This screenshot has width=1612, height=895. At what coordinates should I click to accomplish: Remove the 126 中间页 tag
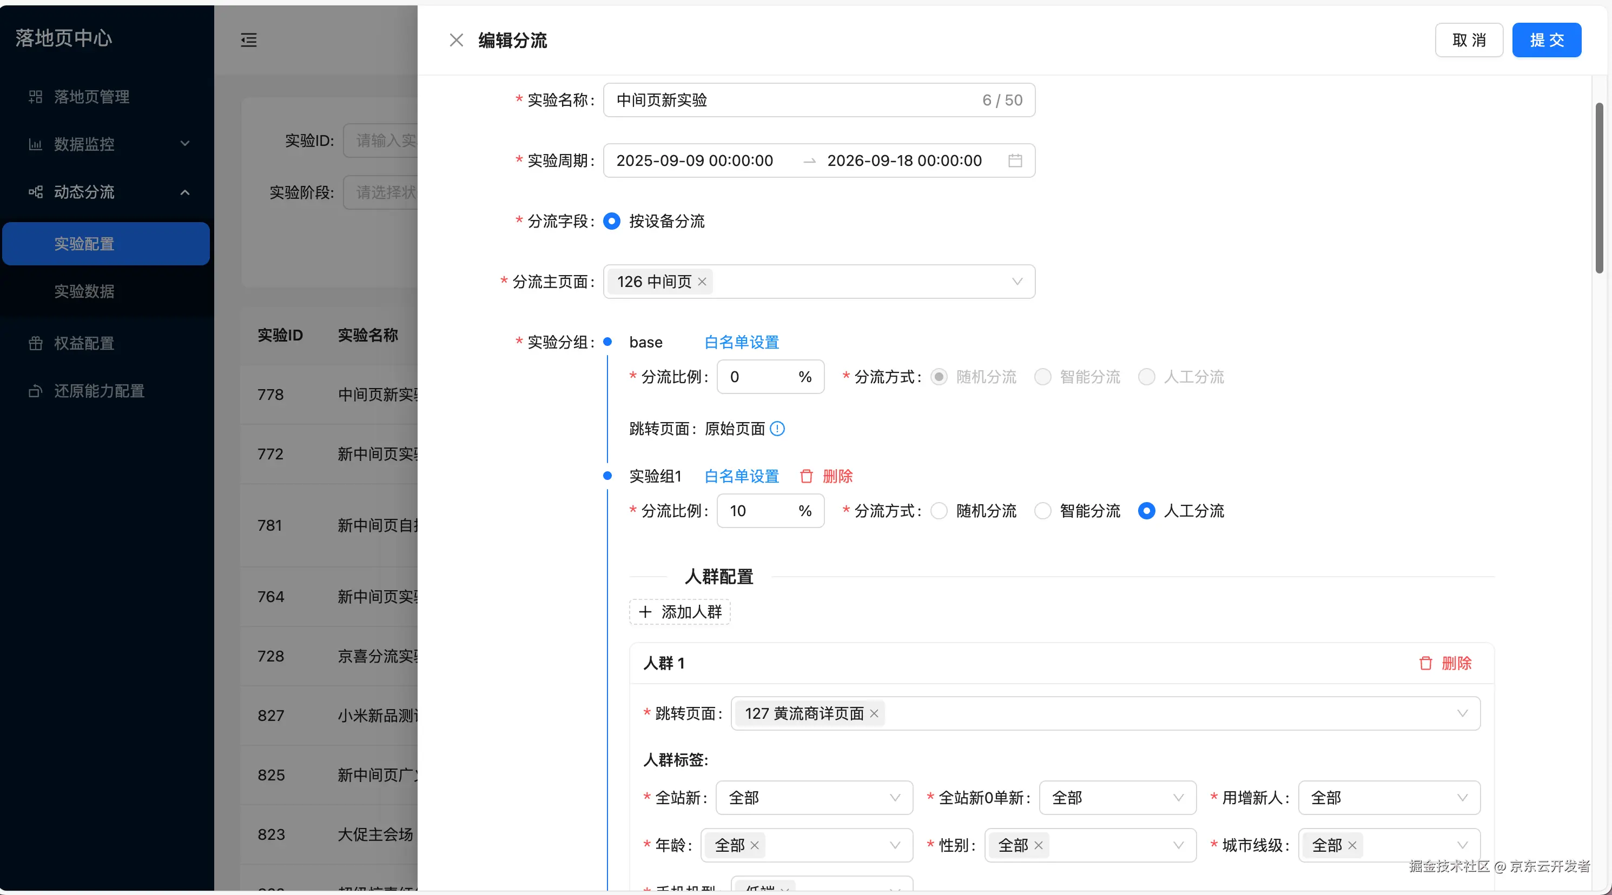pyautogui.click(x=702, y=282)
